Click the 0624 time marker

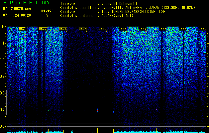click(83, 29)
